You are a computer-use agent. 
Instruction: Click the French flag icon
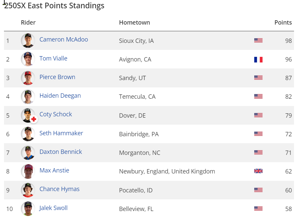(258, 59)
